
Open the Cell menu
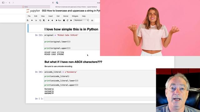point(58,16)
